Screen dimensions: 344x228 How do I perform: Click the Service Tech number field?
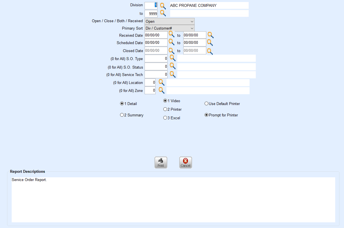click(x=156, y=75)
